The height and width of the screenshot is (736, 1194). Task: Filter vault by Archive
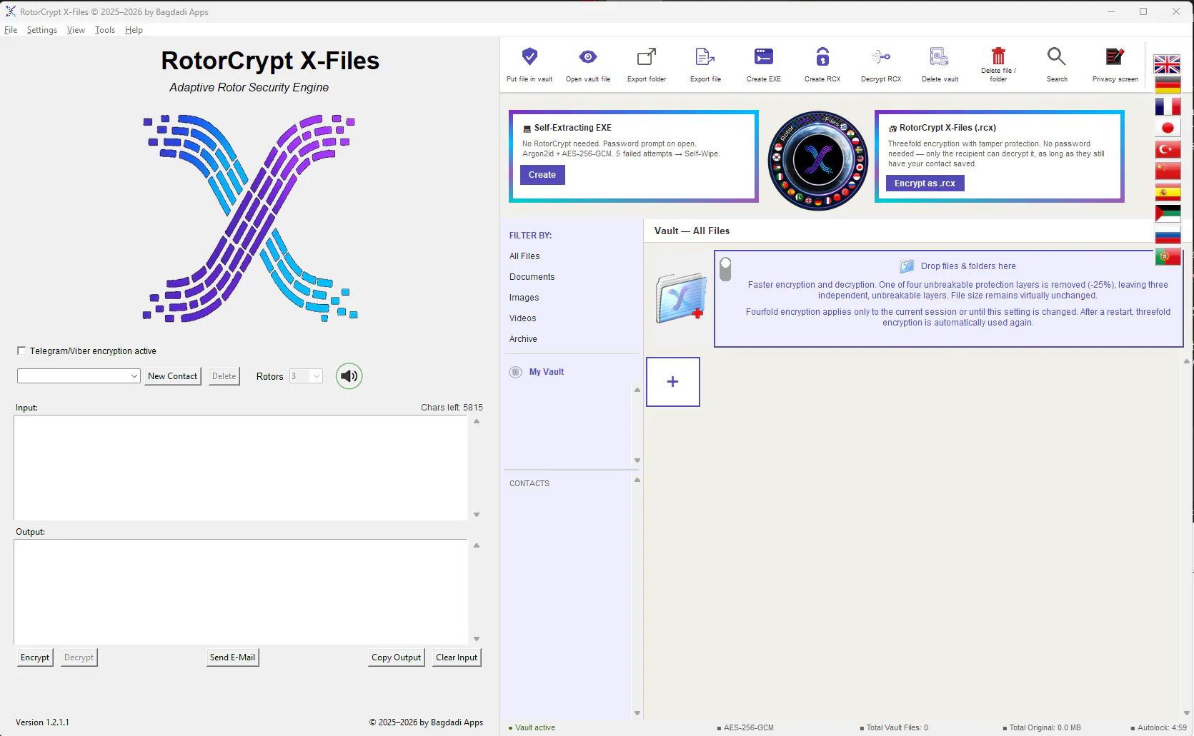[523, 339]
